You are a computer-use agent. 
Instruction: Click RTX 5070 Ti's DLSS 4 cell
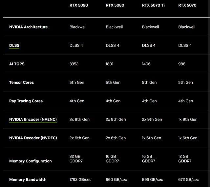149,46
